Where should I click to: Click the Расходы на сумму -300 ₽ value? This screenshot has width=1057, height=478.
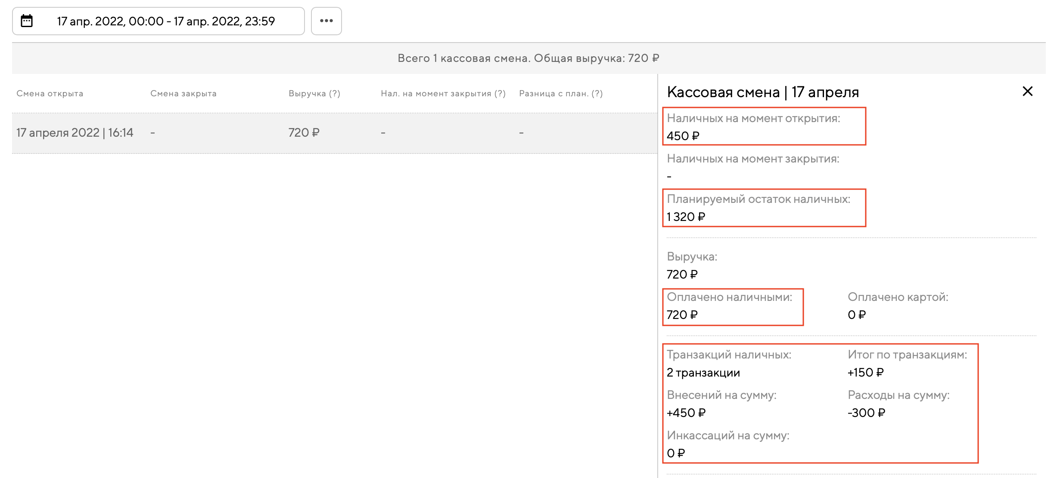coord(866,413)
